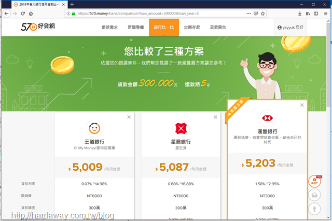Click the 貸款利率 row label
Screen dimensions: 332x221
(x=28, y=184)
